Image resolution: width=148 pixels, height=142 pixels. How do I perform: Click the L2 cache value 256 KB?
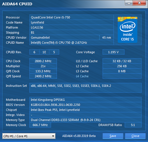(x=122, y=66)
